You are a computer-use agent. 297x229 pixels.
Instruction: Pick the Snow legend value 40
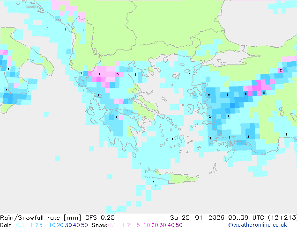click(x=171, y=225)
